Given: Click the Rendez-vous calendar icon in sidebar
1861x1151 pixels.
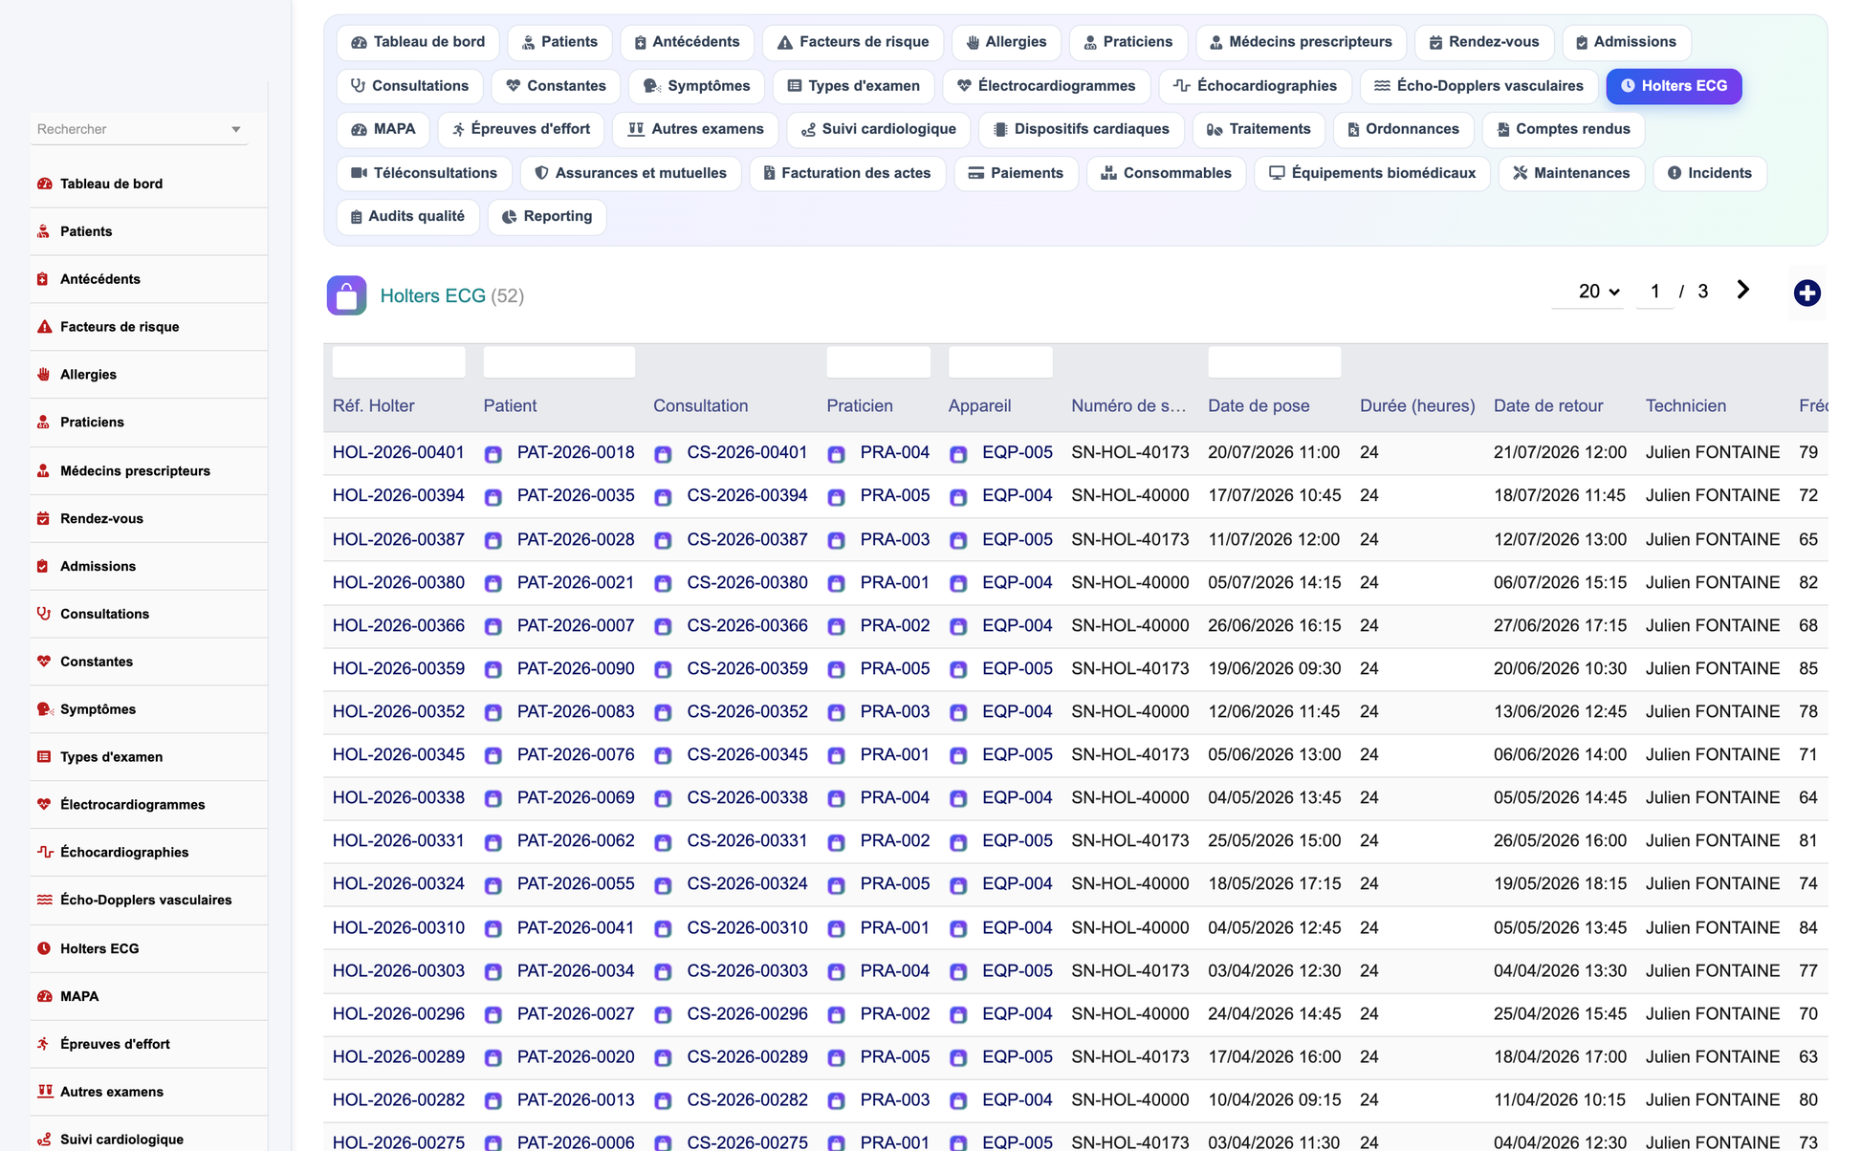Looking at the screenshot, I should click(x=44, y=518).
